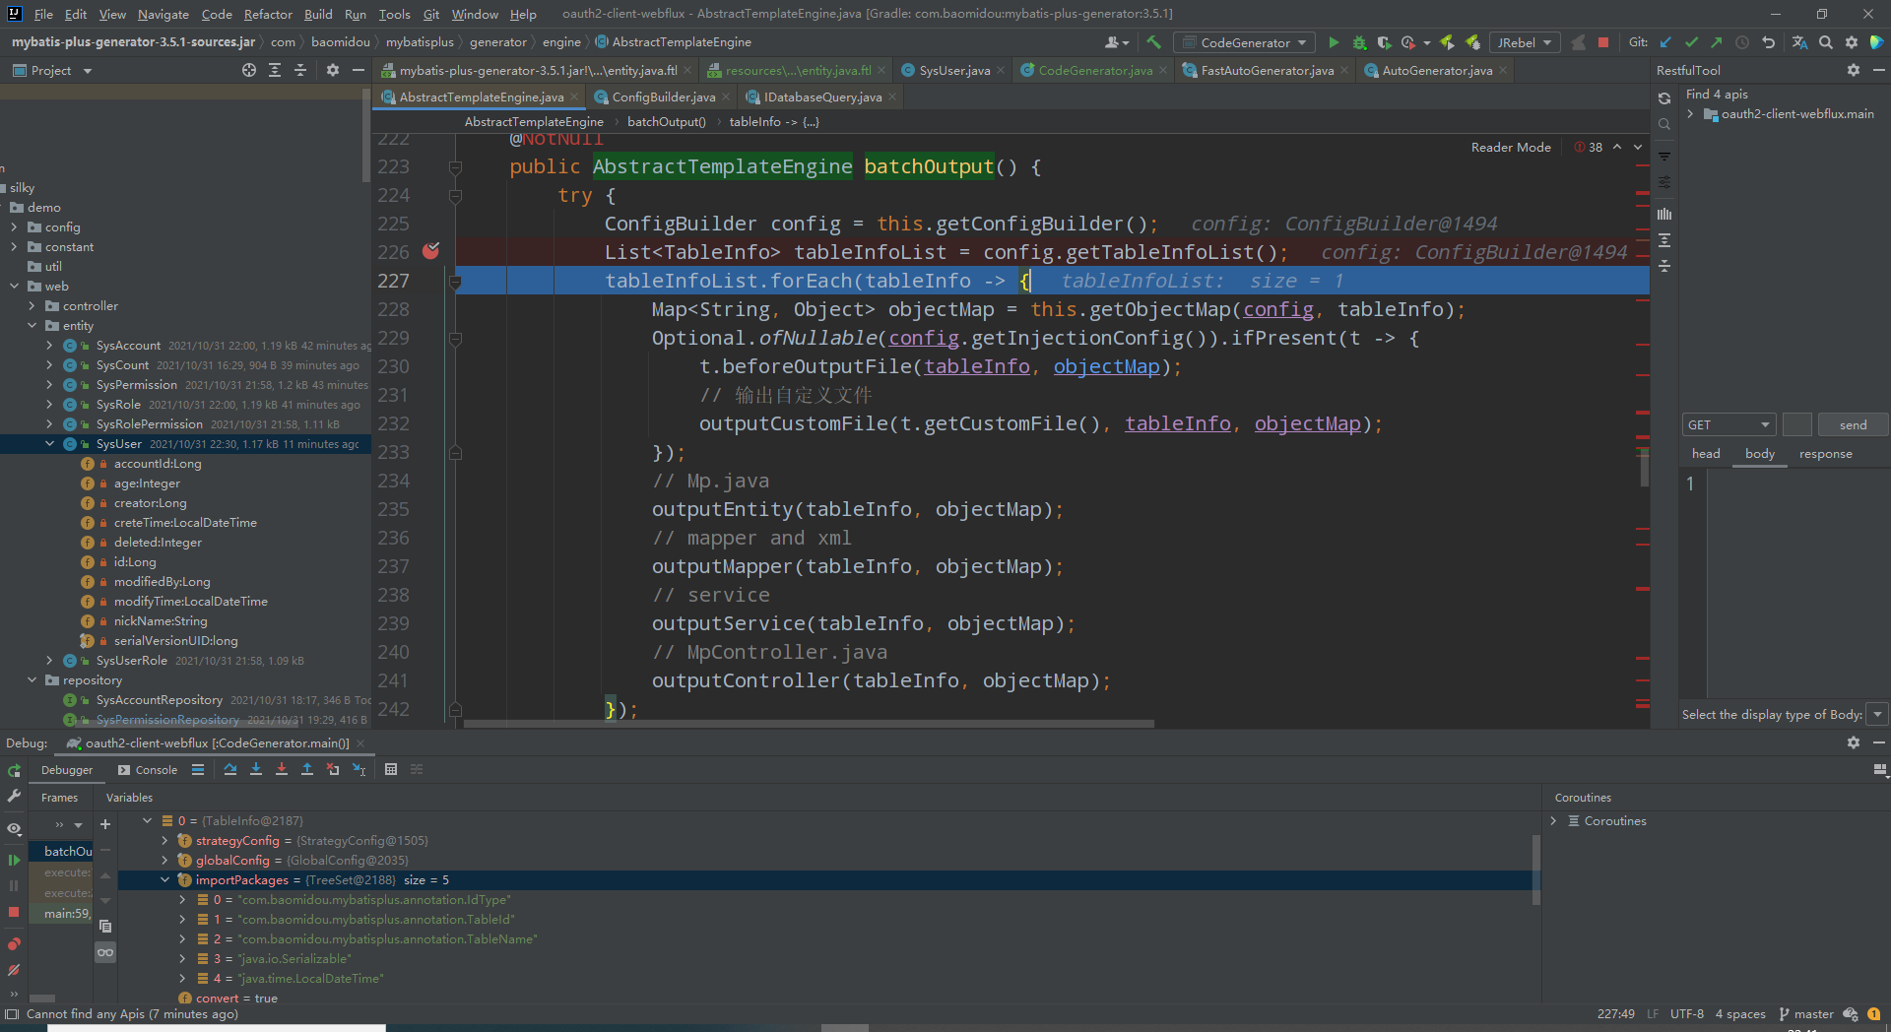Click Force Step Into, the red arrow
The height and width of the screenshot is (1032, 1891).
tap(281, 769)
